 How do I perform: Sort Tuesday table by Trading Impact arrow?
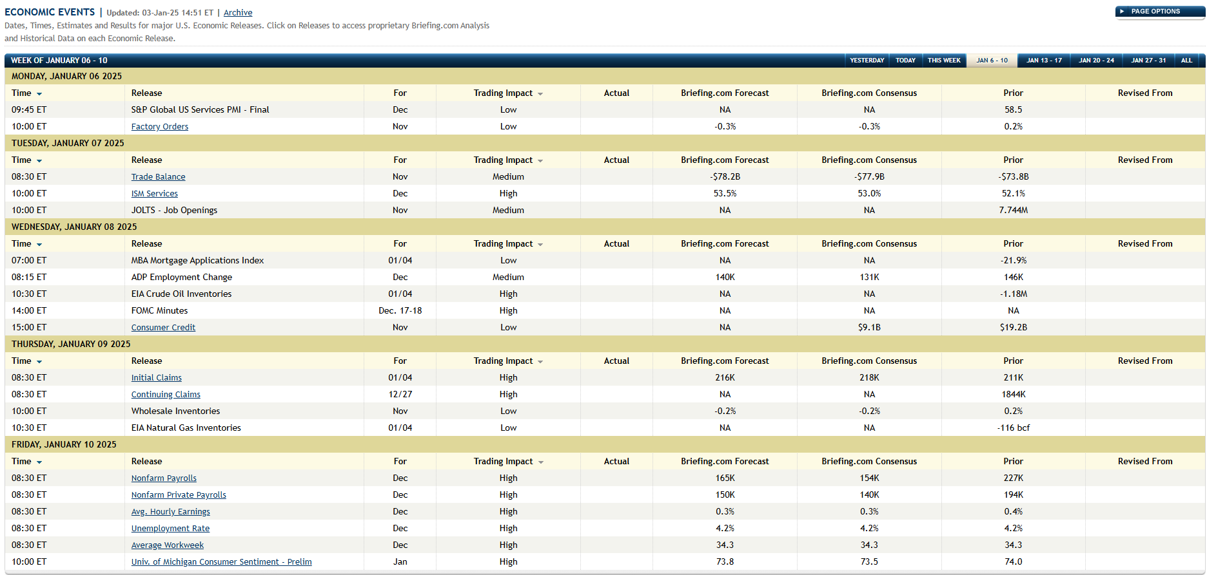[x=540, y=161]
